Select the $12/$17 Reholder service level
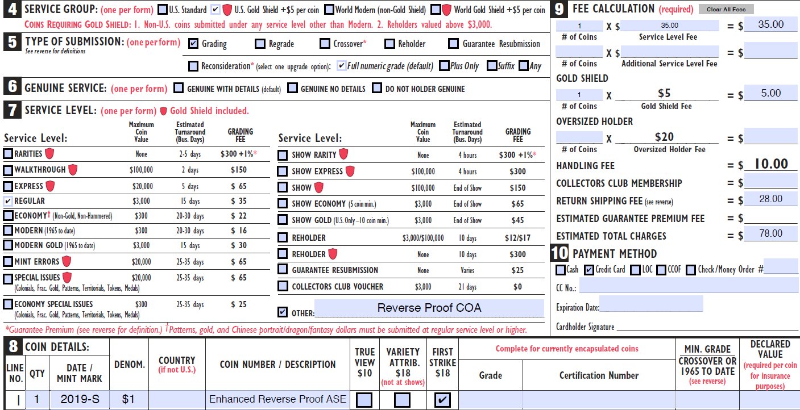This screenshot has width=800, height=410. pyautogui.click(x=283, y=237)
